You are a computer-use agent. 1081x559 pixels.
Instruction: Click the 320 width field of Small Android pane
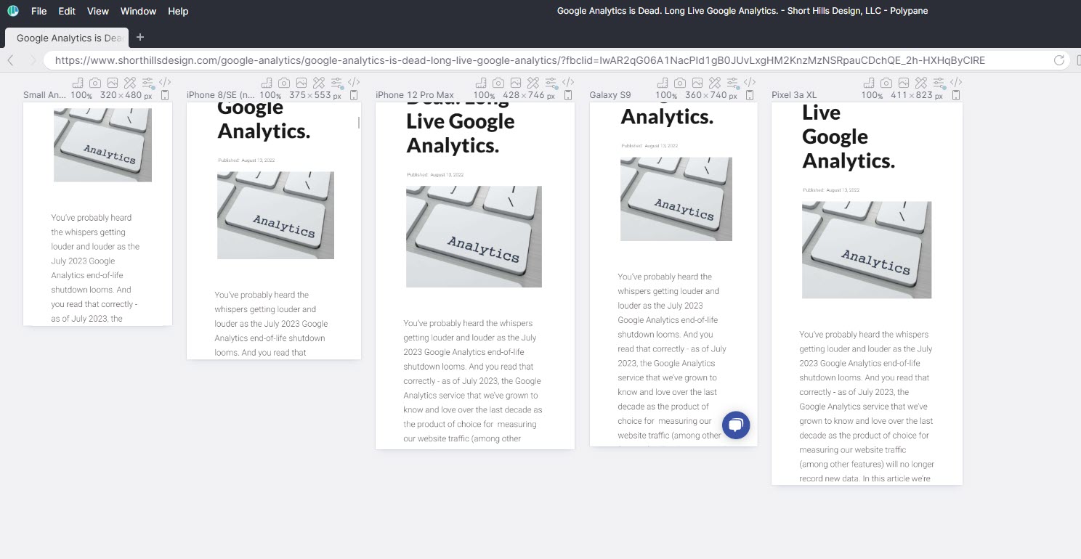tap(108, 95)
